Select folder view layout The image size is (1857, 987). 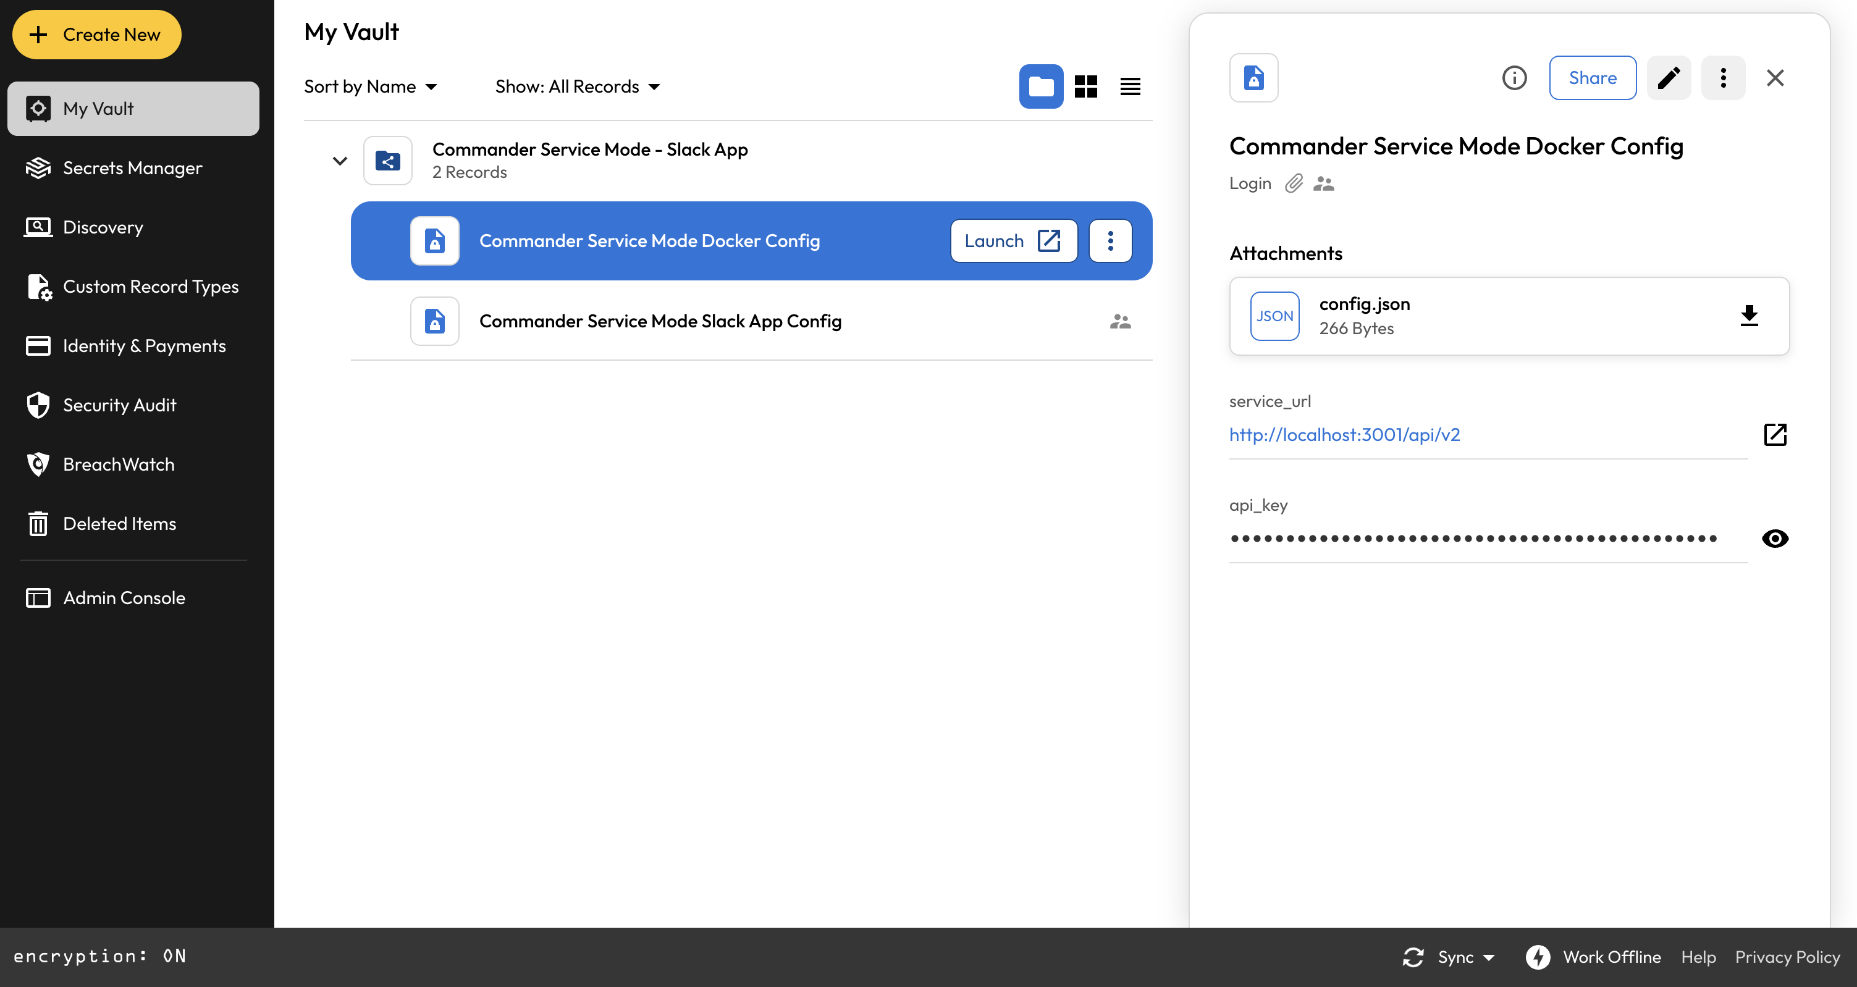(x=1041, y=86)
